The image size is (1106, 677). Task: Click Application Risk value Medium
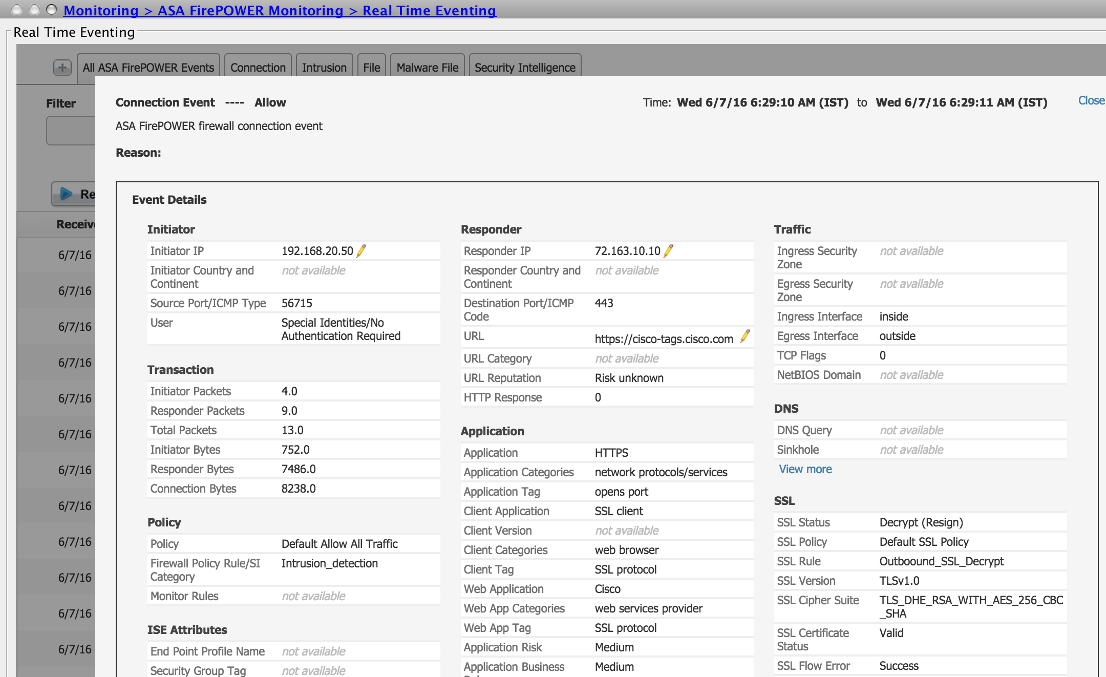coord(614,647)
